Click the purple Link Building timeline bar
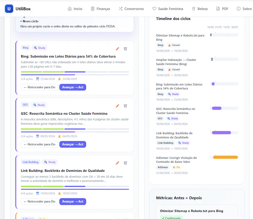Viewport: 253px width, 219px height. [221, 132]
